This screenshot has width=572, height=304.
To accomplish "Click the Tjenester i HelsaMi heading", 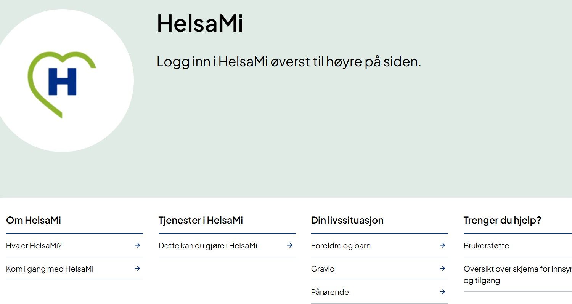I will (201, 220).
